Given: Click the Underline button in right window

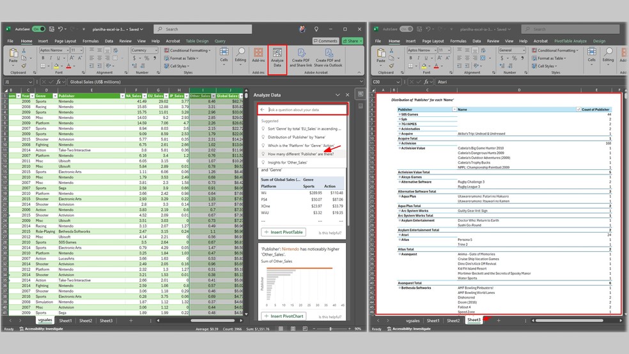Looking at the screenshot, I should (426, 58).
